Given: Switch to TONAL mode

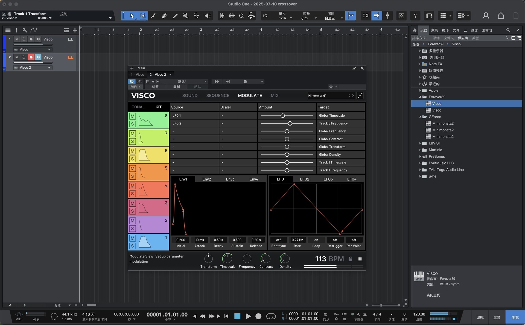Looking at the screenshot, I should (x=138, y=107).
